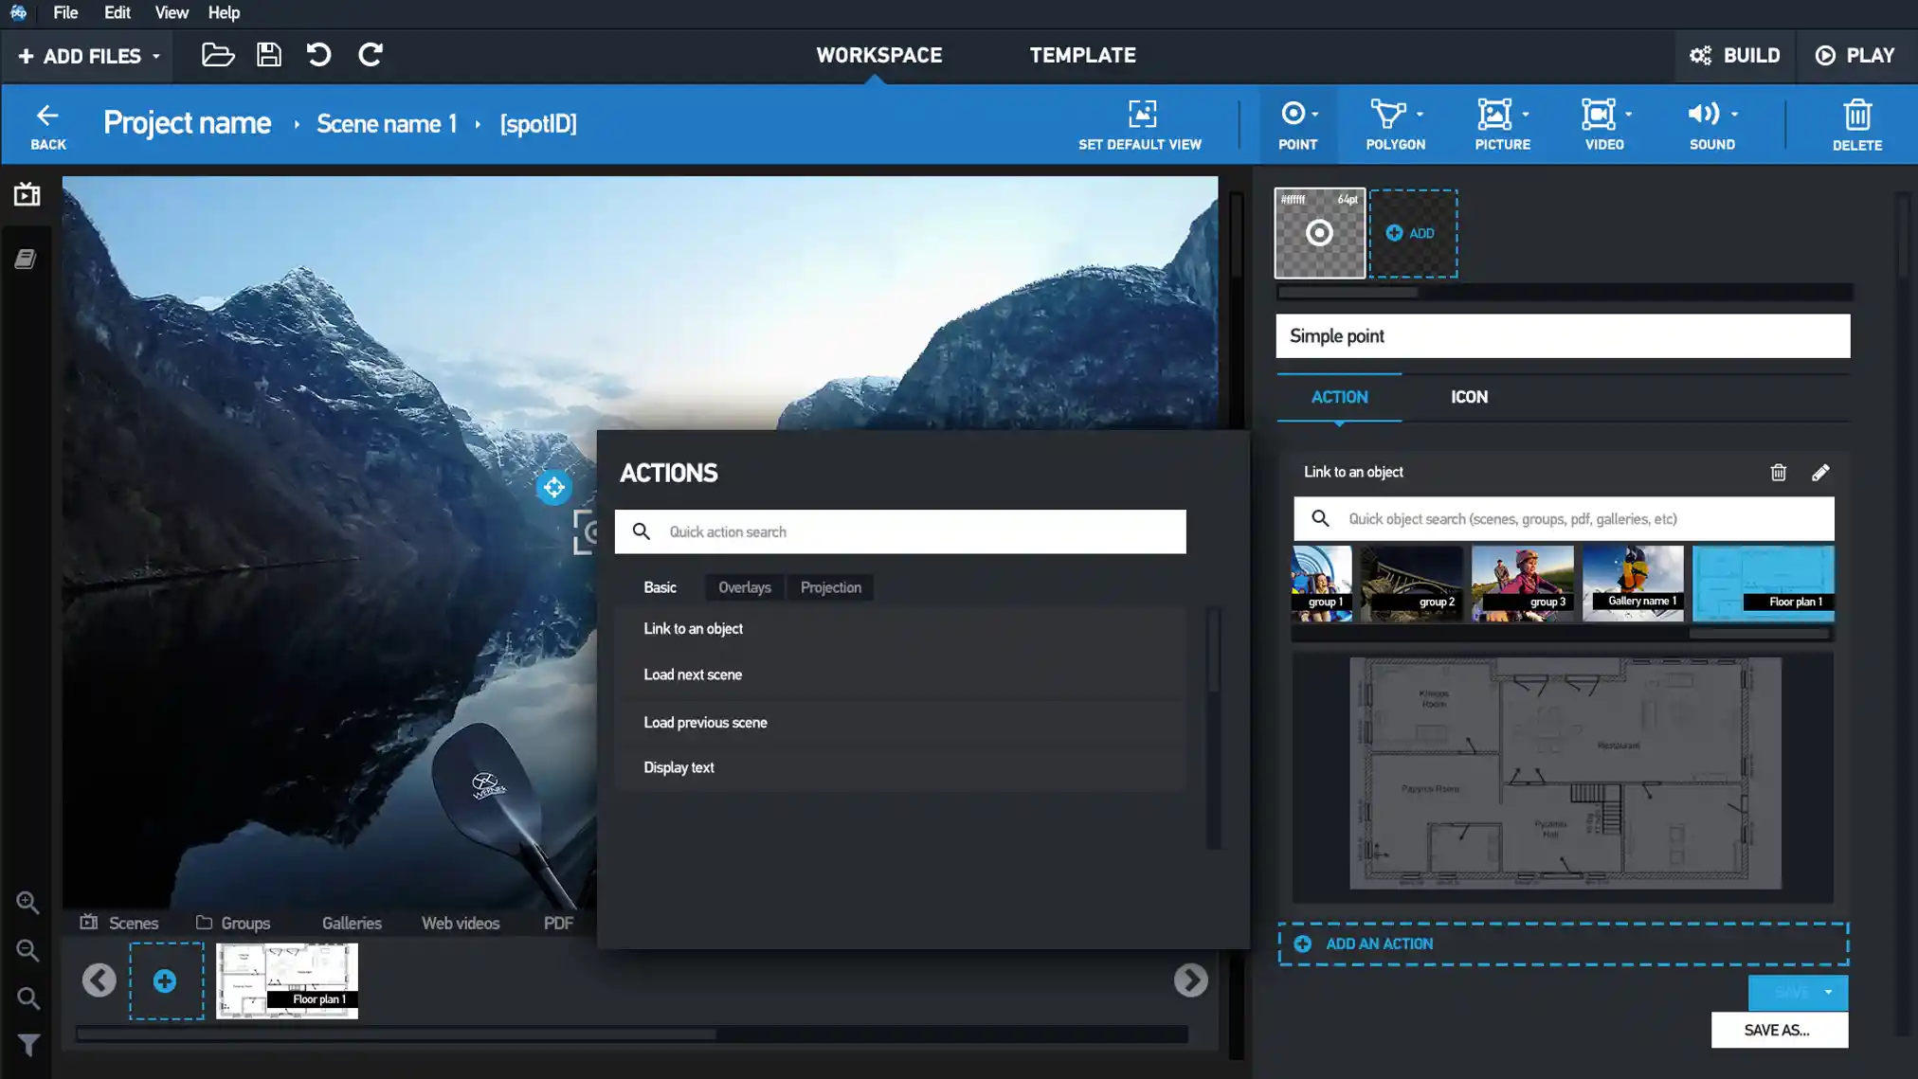Zoom out of the panorama
Image resolution: width=1918 pixels, height=1079 pixels.
click(x=27, y=950)
